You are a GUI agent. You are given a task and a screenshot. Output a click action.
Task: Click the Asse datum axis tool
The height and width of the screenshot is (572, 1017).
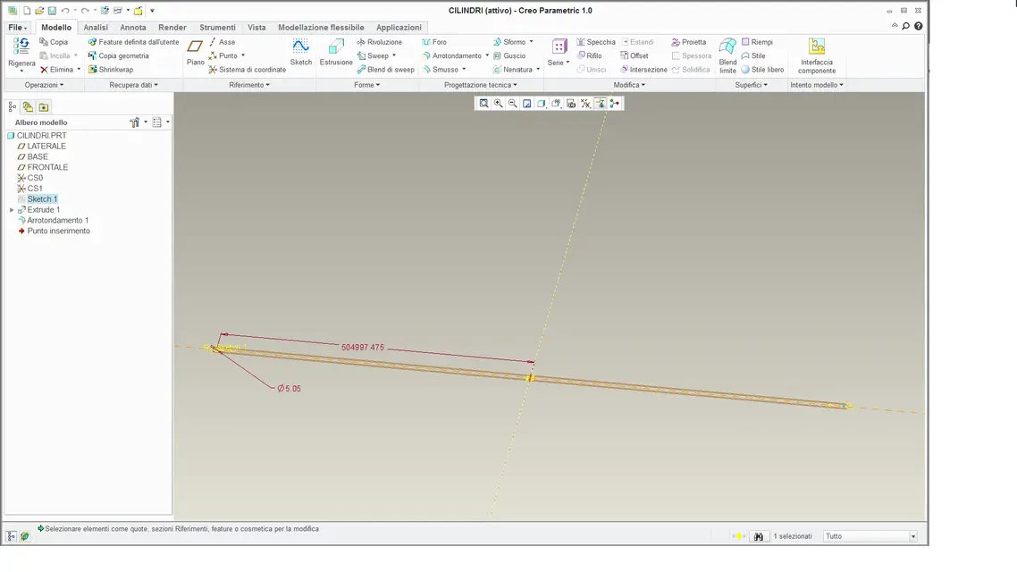point(222,42)
